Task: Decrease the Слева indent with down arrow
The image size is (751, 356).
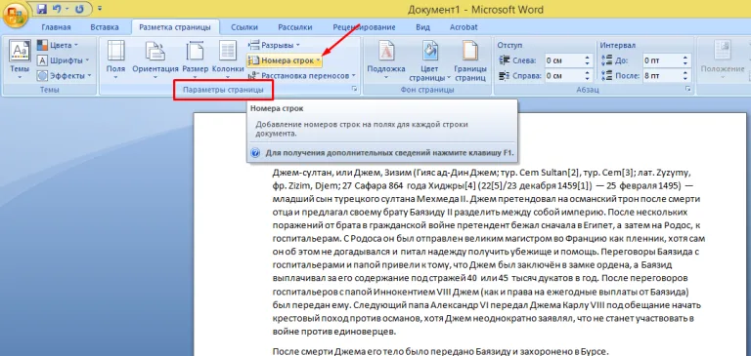Action: (588, 63)
